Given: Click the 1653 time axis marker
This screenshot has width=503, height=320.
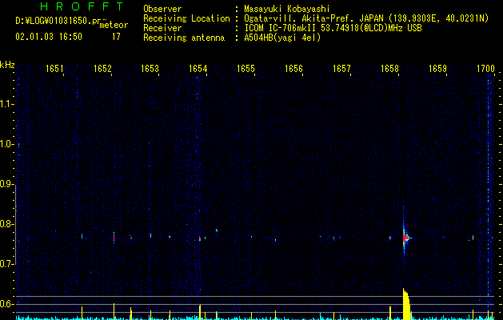Looking at the screenshot, I should 150,69.
